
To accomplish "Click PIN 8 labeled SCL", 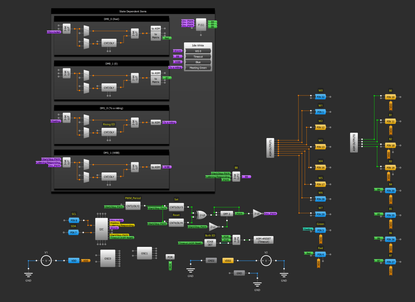I will click(73, 220).
